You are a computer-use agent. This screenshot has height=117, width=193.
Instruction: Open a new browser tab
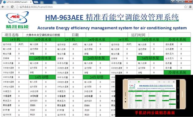pyautogui.click(x=36, y=2)
